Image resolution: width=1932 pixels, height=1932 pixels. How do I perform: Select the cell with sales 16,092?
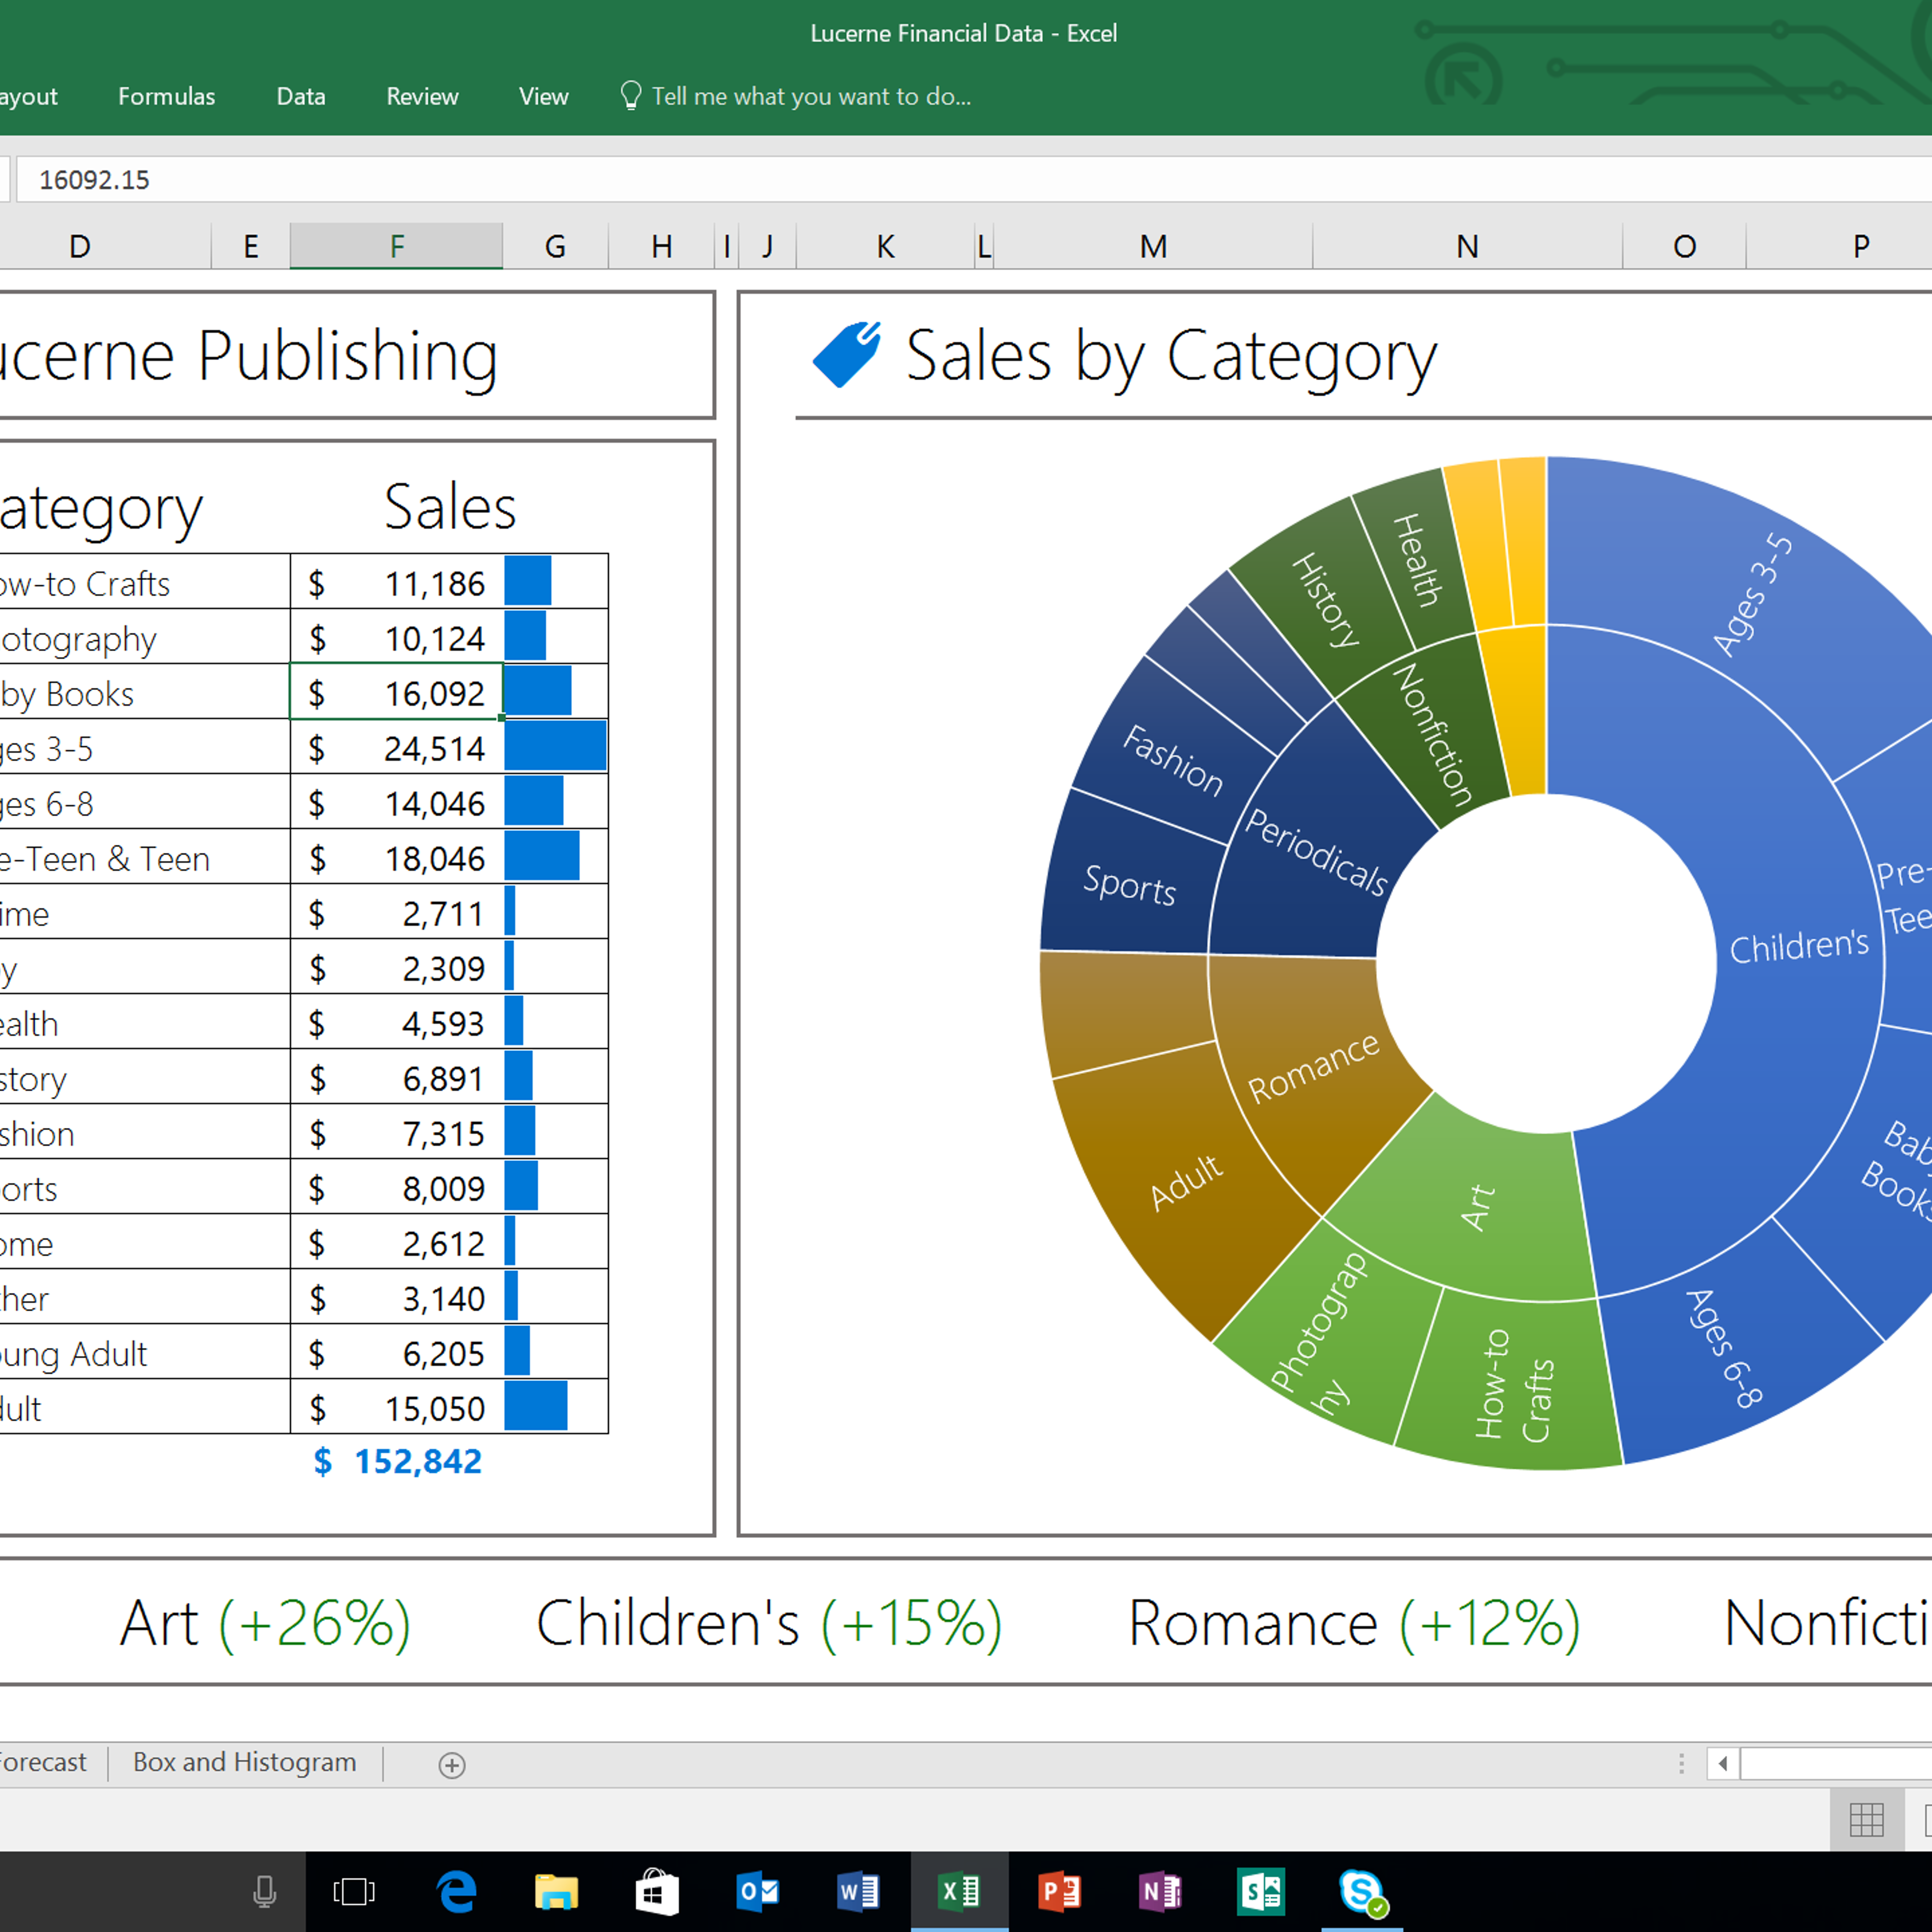pyautogui.click(x=396, y=691)
